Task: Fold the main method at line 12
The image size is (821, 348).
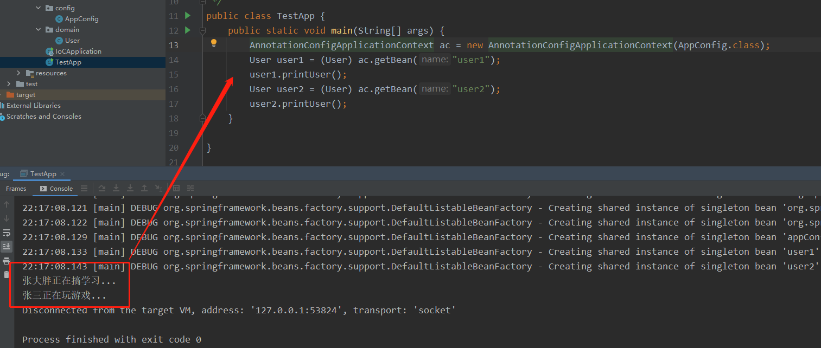Action: (x=202, y=31)
